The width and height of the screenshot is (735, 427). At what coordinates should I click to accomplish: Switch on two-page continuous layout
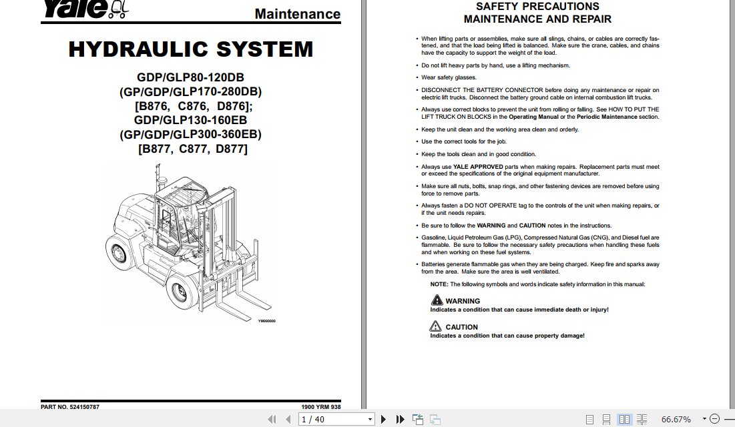pyautogui.click(x=642, y=419)
